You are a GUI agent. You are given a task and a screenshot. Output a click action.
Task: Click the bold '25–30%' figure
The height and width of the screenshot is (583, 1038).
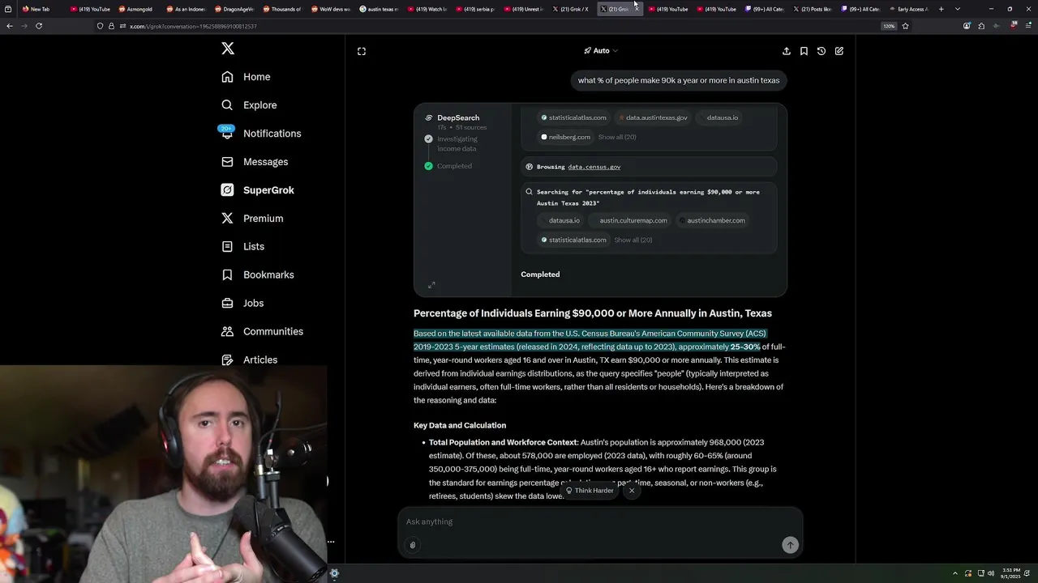pos(745,347)
